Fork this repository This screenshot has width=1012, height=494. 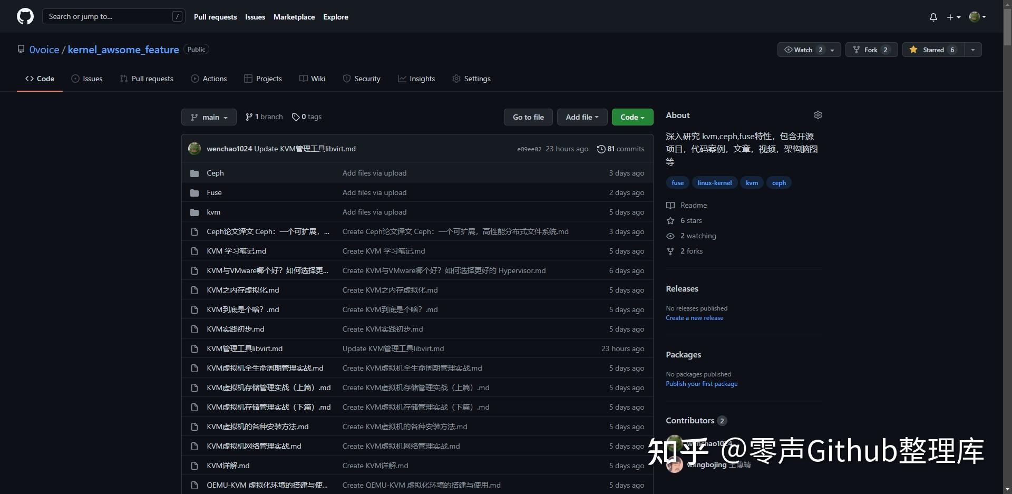pos(870,49)
